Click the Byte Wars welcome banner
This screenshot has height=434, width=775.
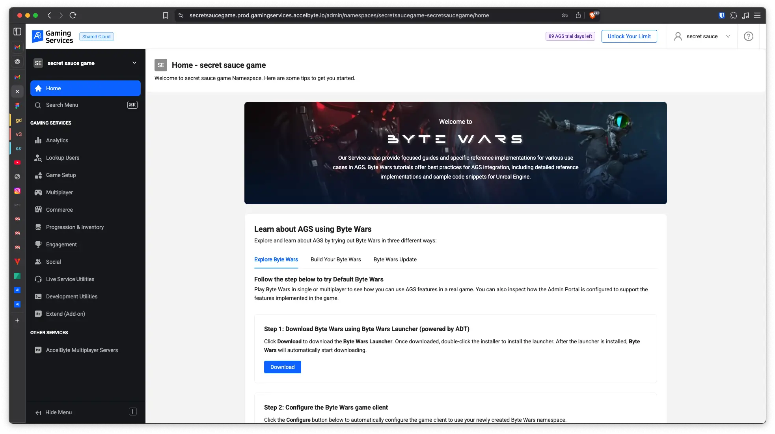point(455,153)
